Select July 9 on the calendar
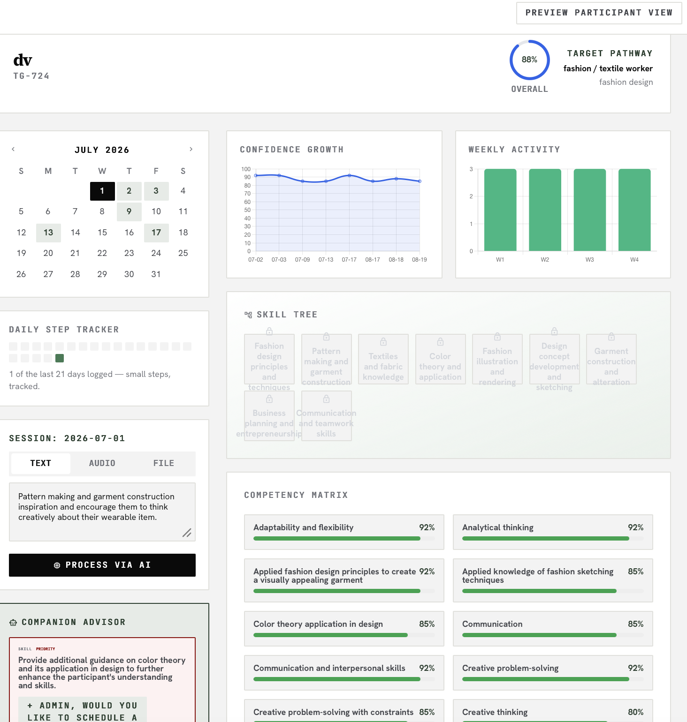The image size is (687, 722). (129, 212)
